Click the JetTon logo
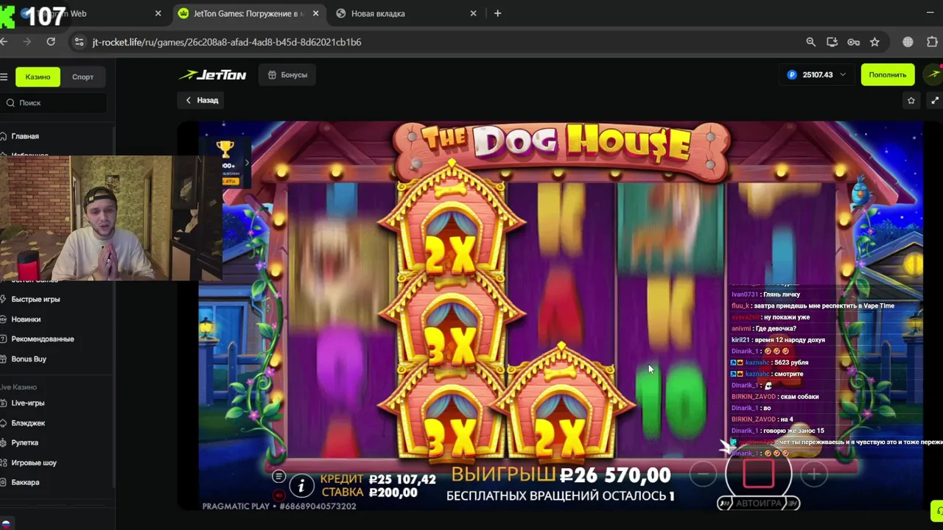 click(x=212, y=74)
